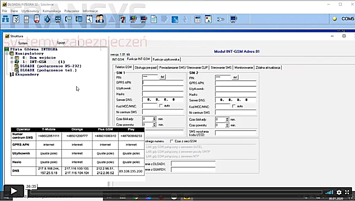This screenshot has width=355, height=201.
Task: Tick the Czas z sieci GSM checkbox
Action: (x=171, y=141)
